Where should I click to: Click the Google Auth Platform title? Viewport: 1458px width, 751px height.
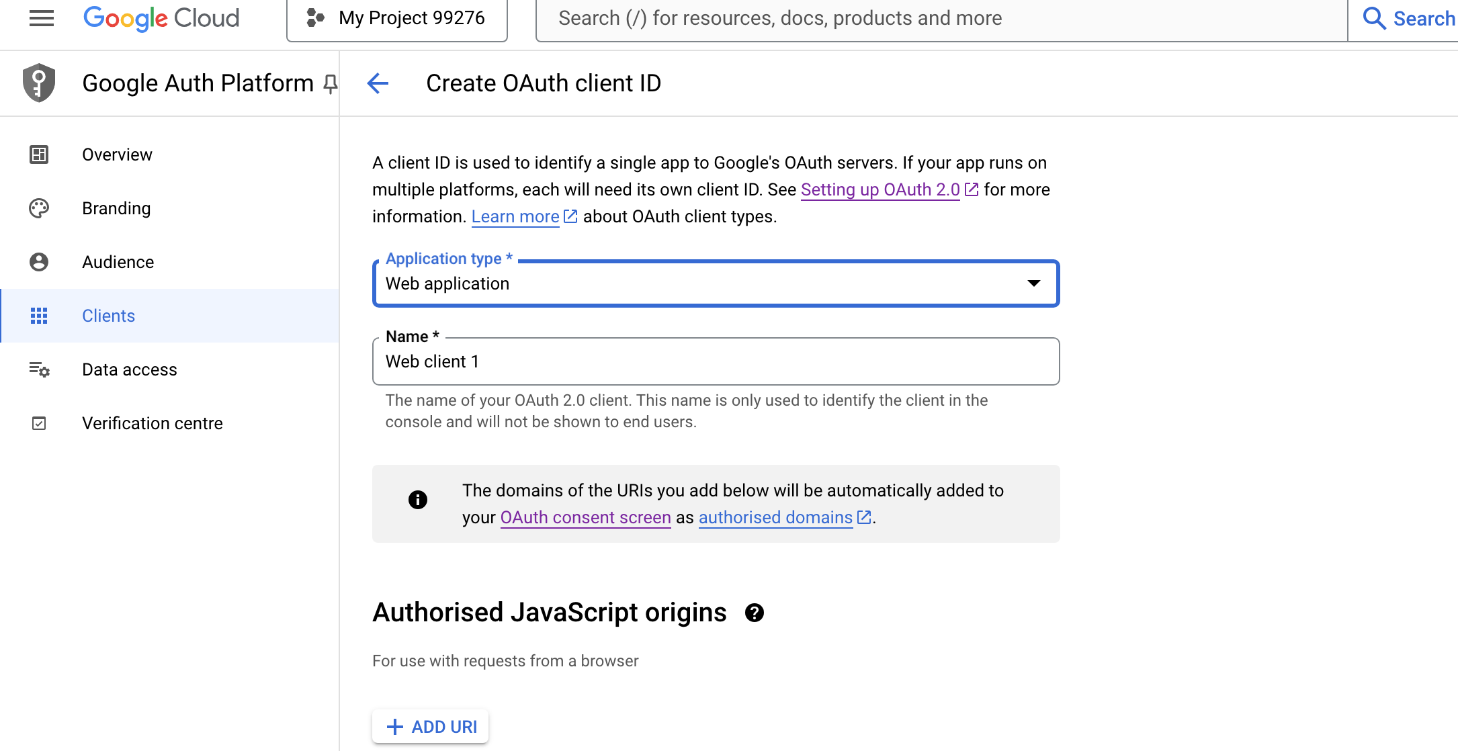click(198, 83)
